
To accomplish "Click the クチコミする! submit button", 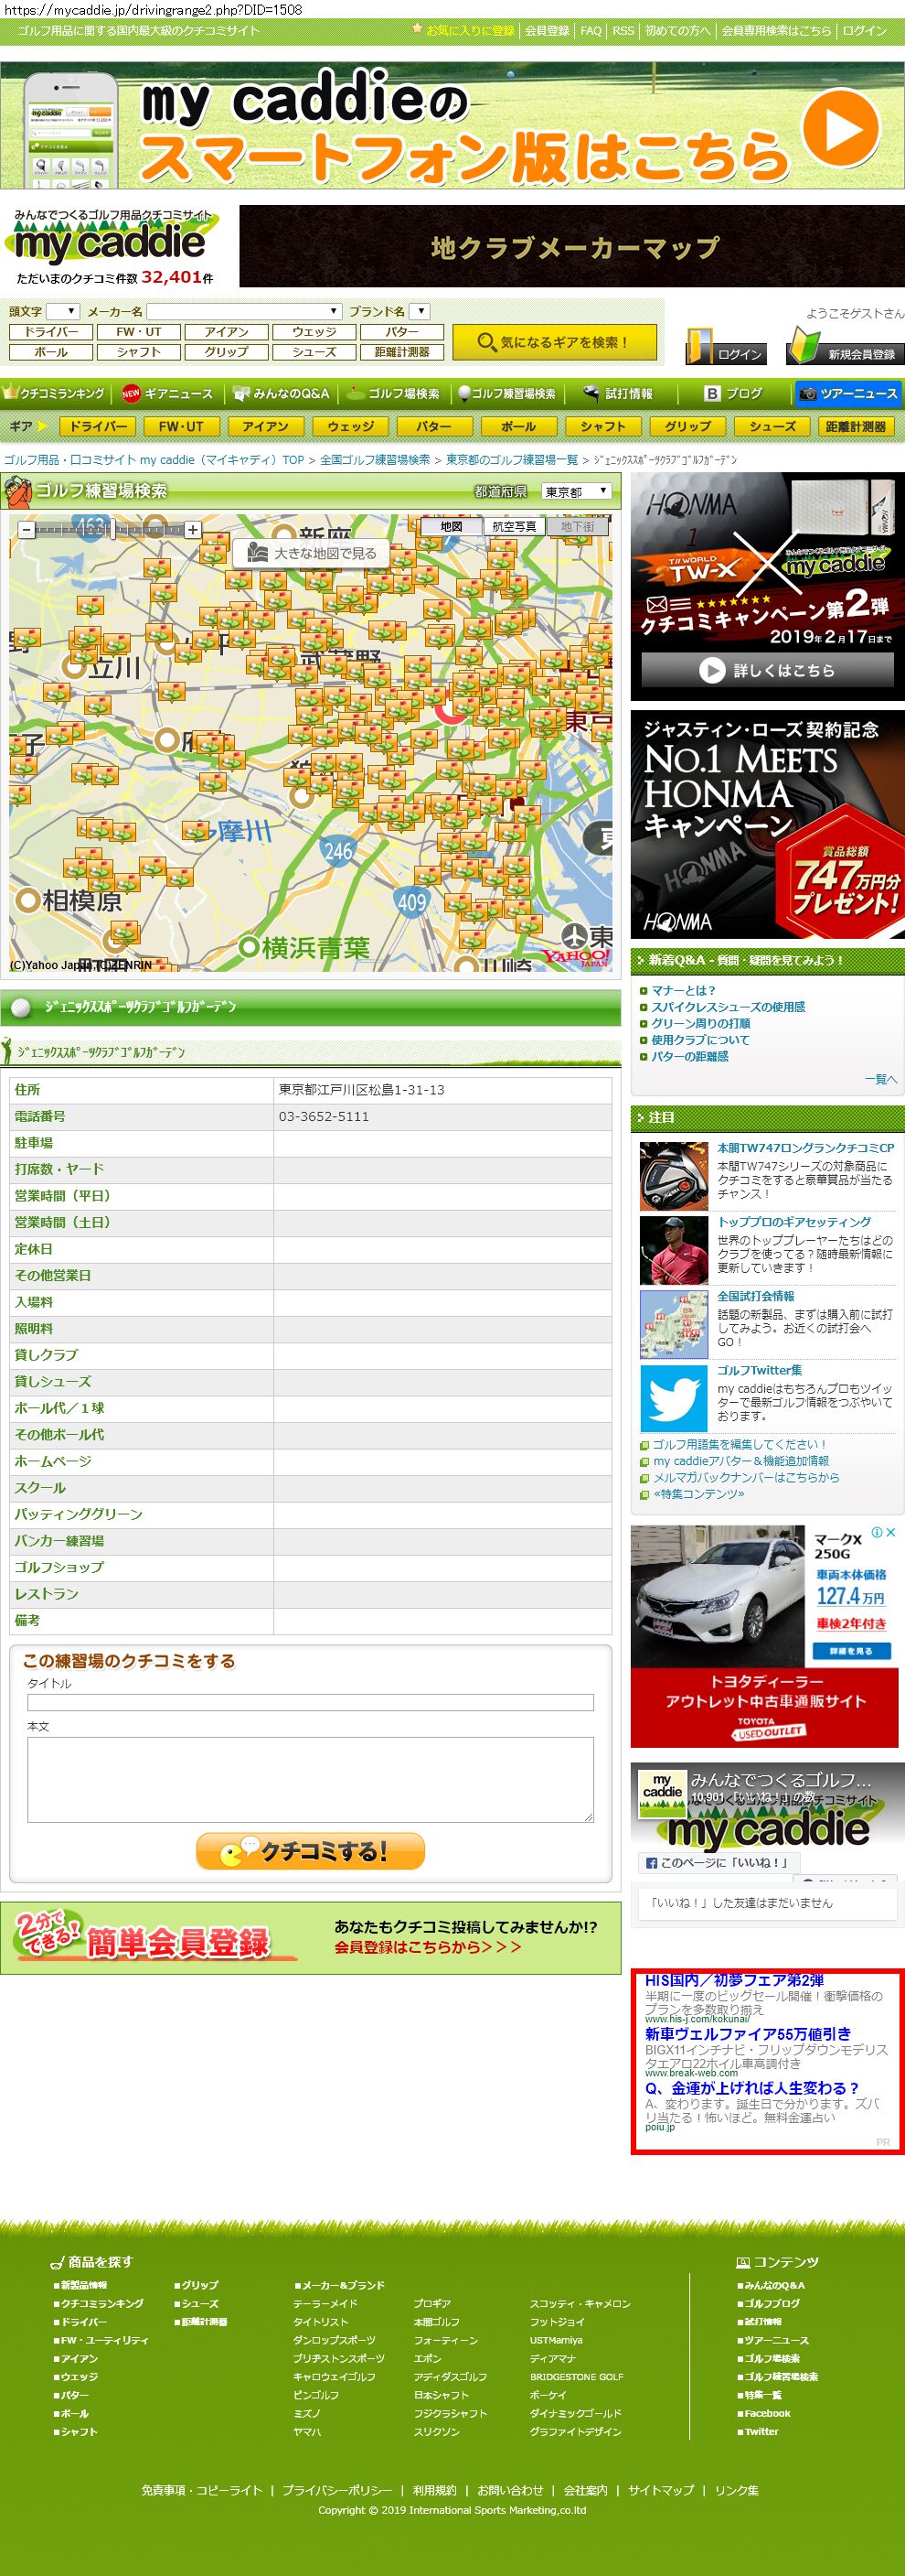I will click(x=311, y=1851).
